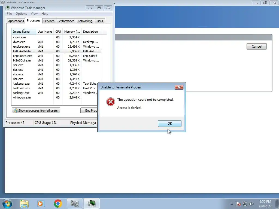
Task: Sort by the Memory column header
Action: pos(72,32)
